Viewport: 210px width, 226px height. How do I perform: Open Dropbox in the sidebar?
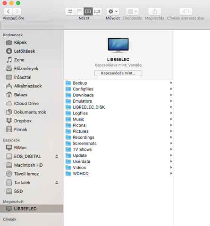[32, 121]
